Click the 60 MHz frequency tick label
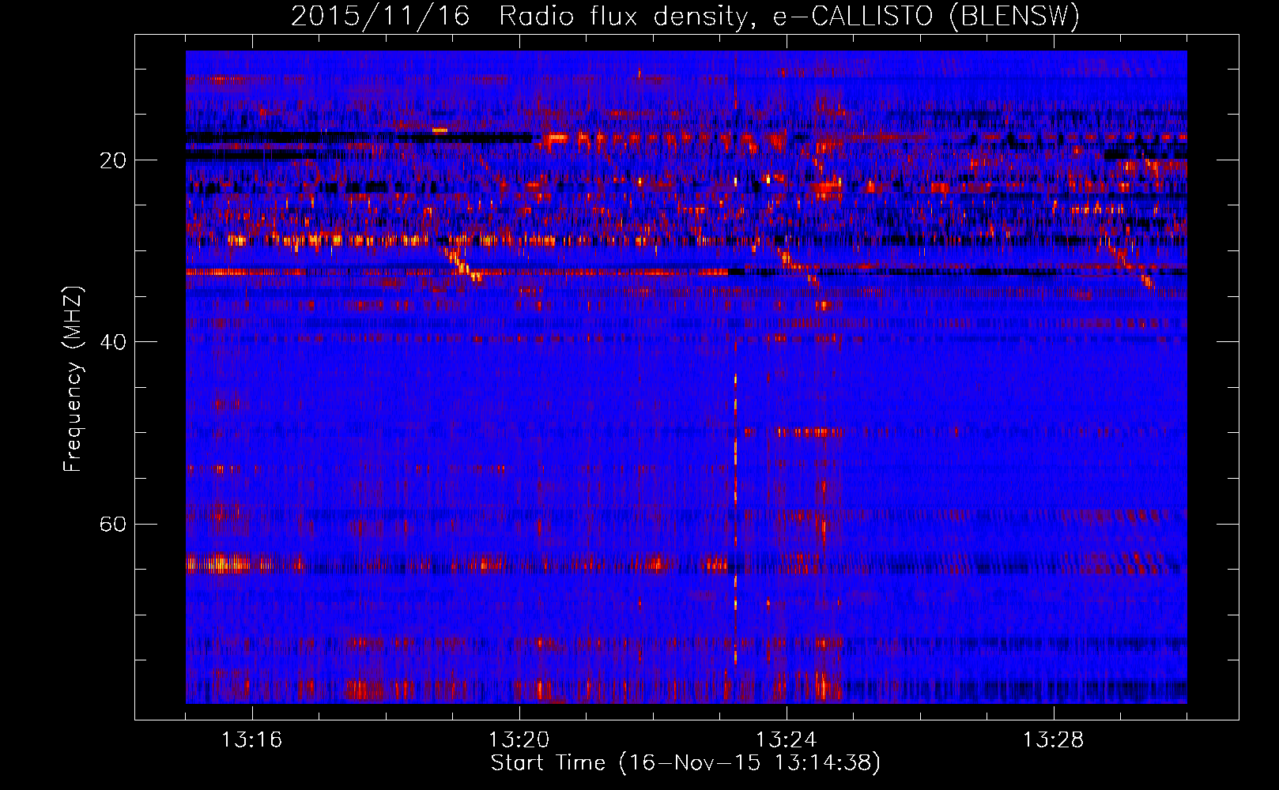The image size is (1279, 790). (113, 524)
